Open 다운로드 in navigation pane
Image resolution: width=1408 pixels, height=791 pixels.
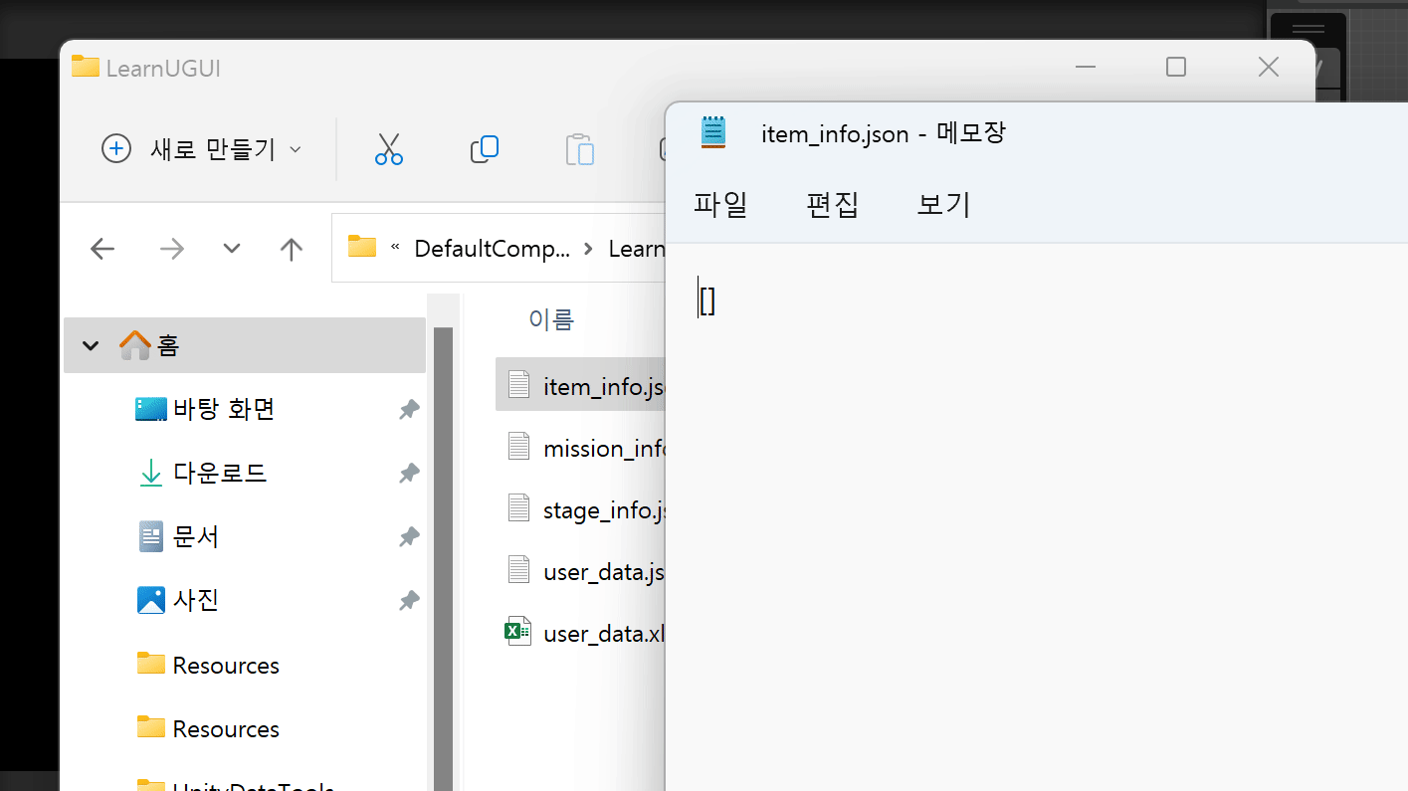[x=220, y=473]
